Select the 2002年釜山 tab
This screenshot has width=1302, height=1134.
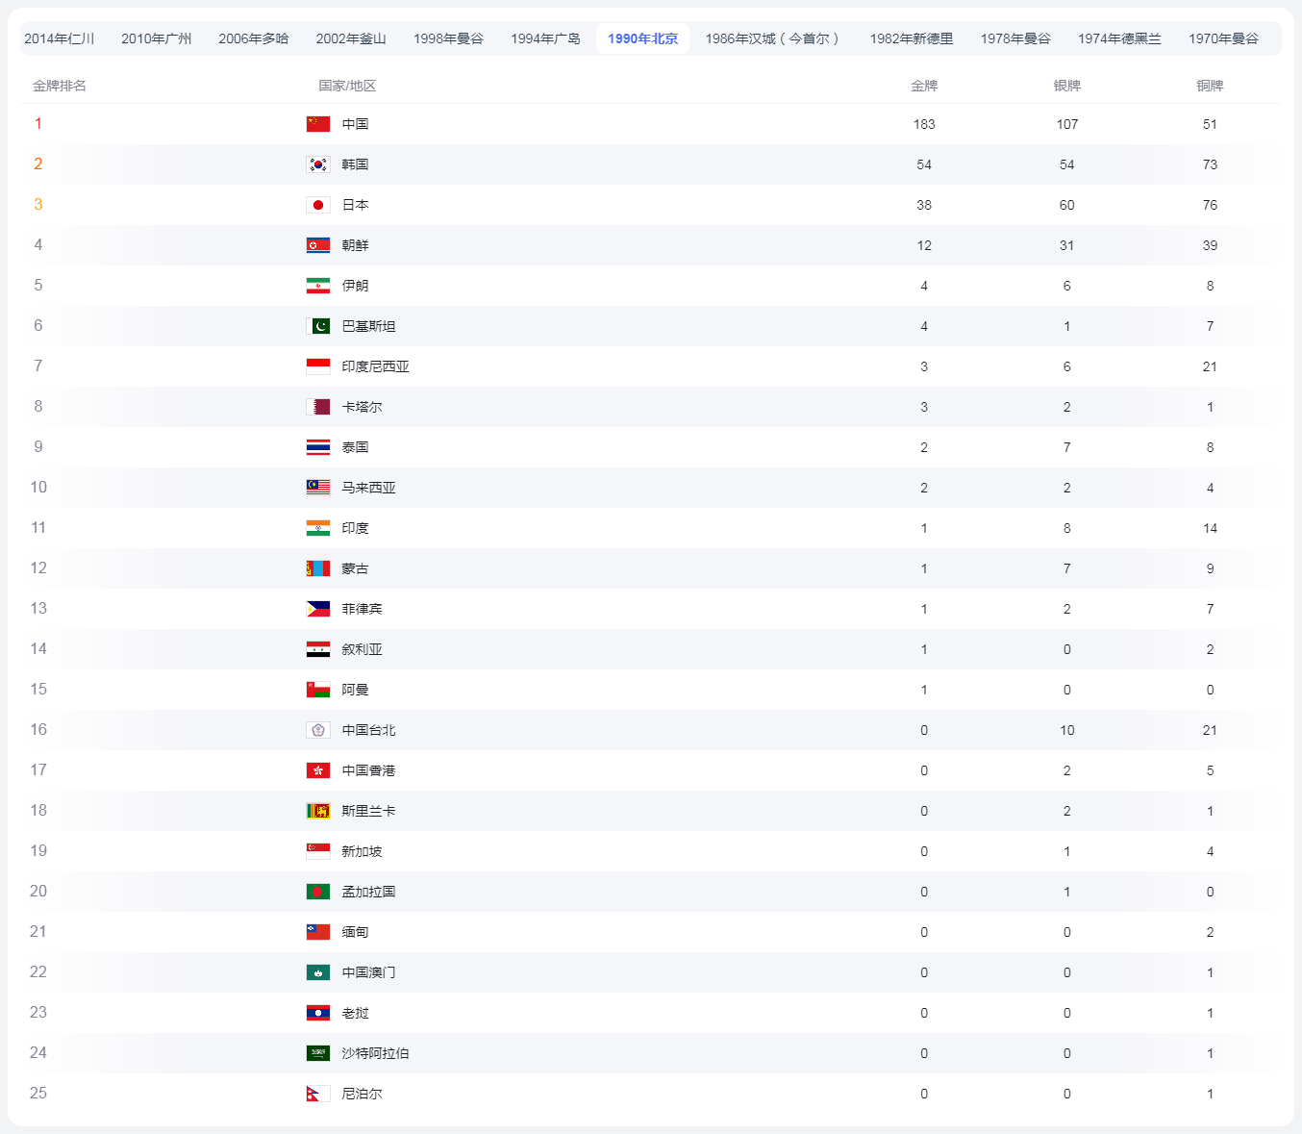coord(351,38)
